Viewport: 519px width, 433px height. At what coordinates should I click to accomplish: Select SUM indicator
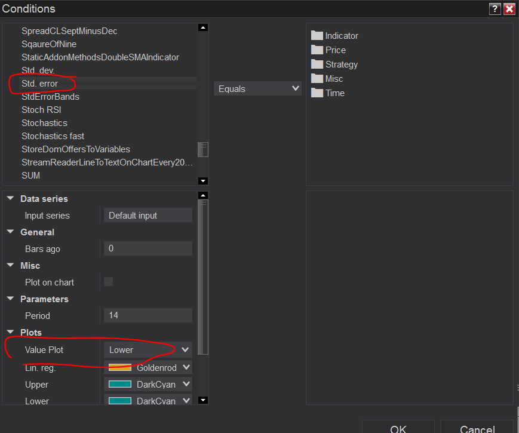[31, 176]
